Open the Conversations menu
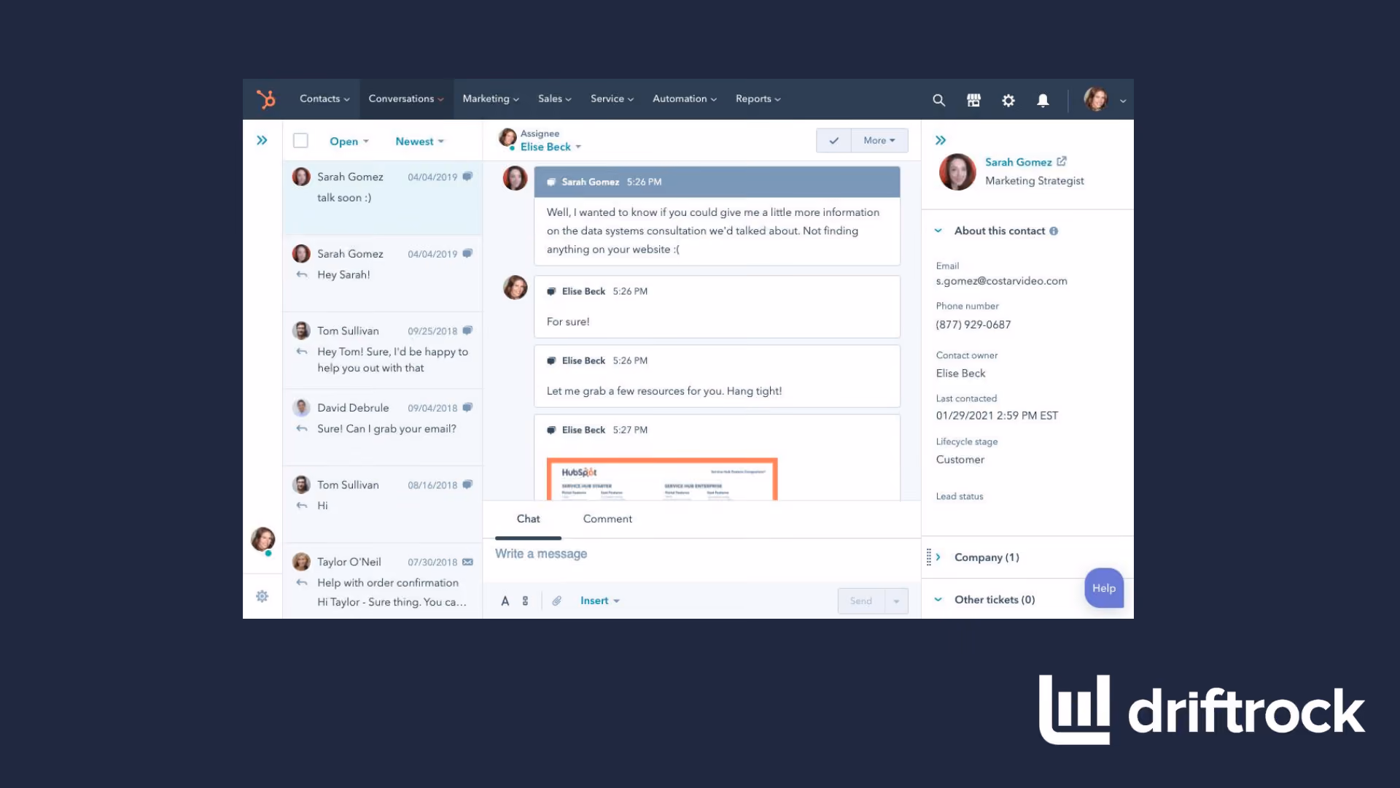Image resolution: width=1400 pixels, height=788 pixels. (406, 98)
